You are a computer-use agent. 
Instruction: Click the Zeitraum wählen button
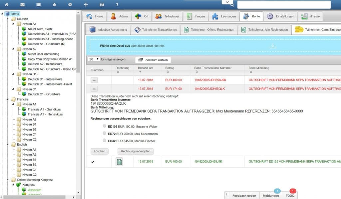point(153,60)
